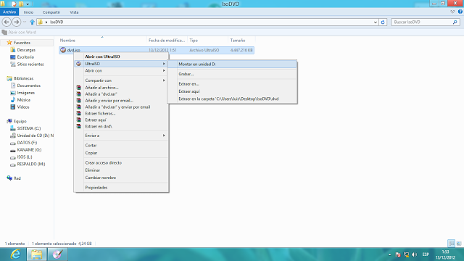Select Cambiar nombre
The width and height of the screenshot is (464, 261).
click(x=121, y=178)
